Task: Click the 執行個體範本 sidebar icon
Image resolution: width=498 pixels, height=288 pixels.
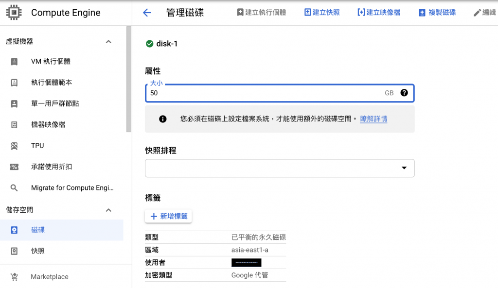Action: (14, 83)
